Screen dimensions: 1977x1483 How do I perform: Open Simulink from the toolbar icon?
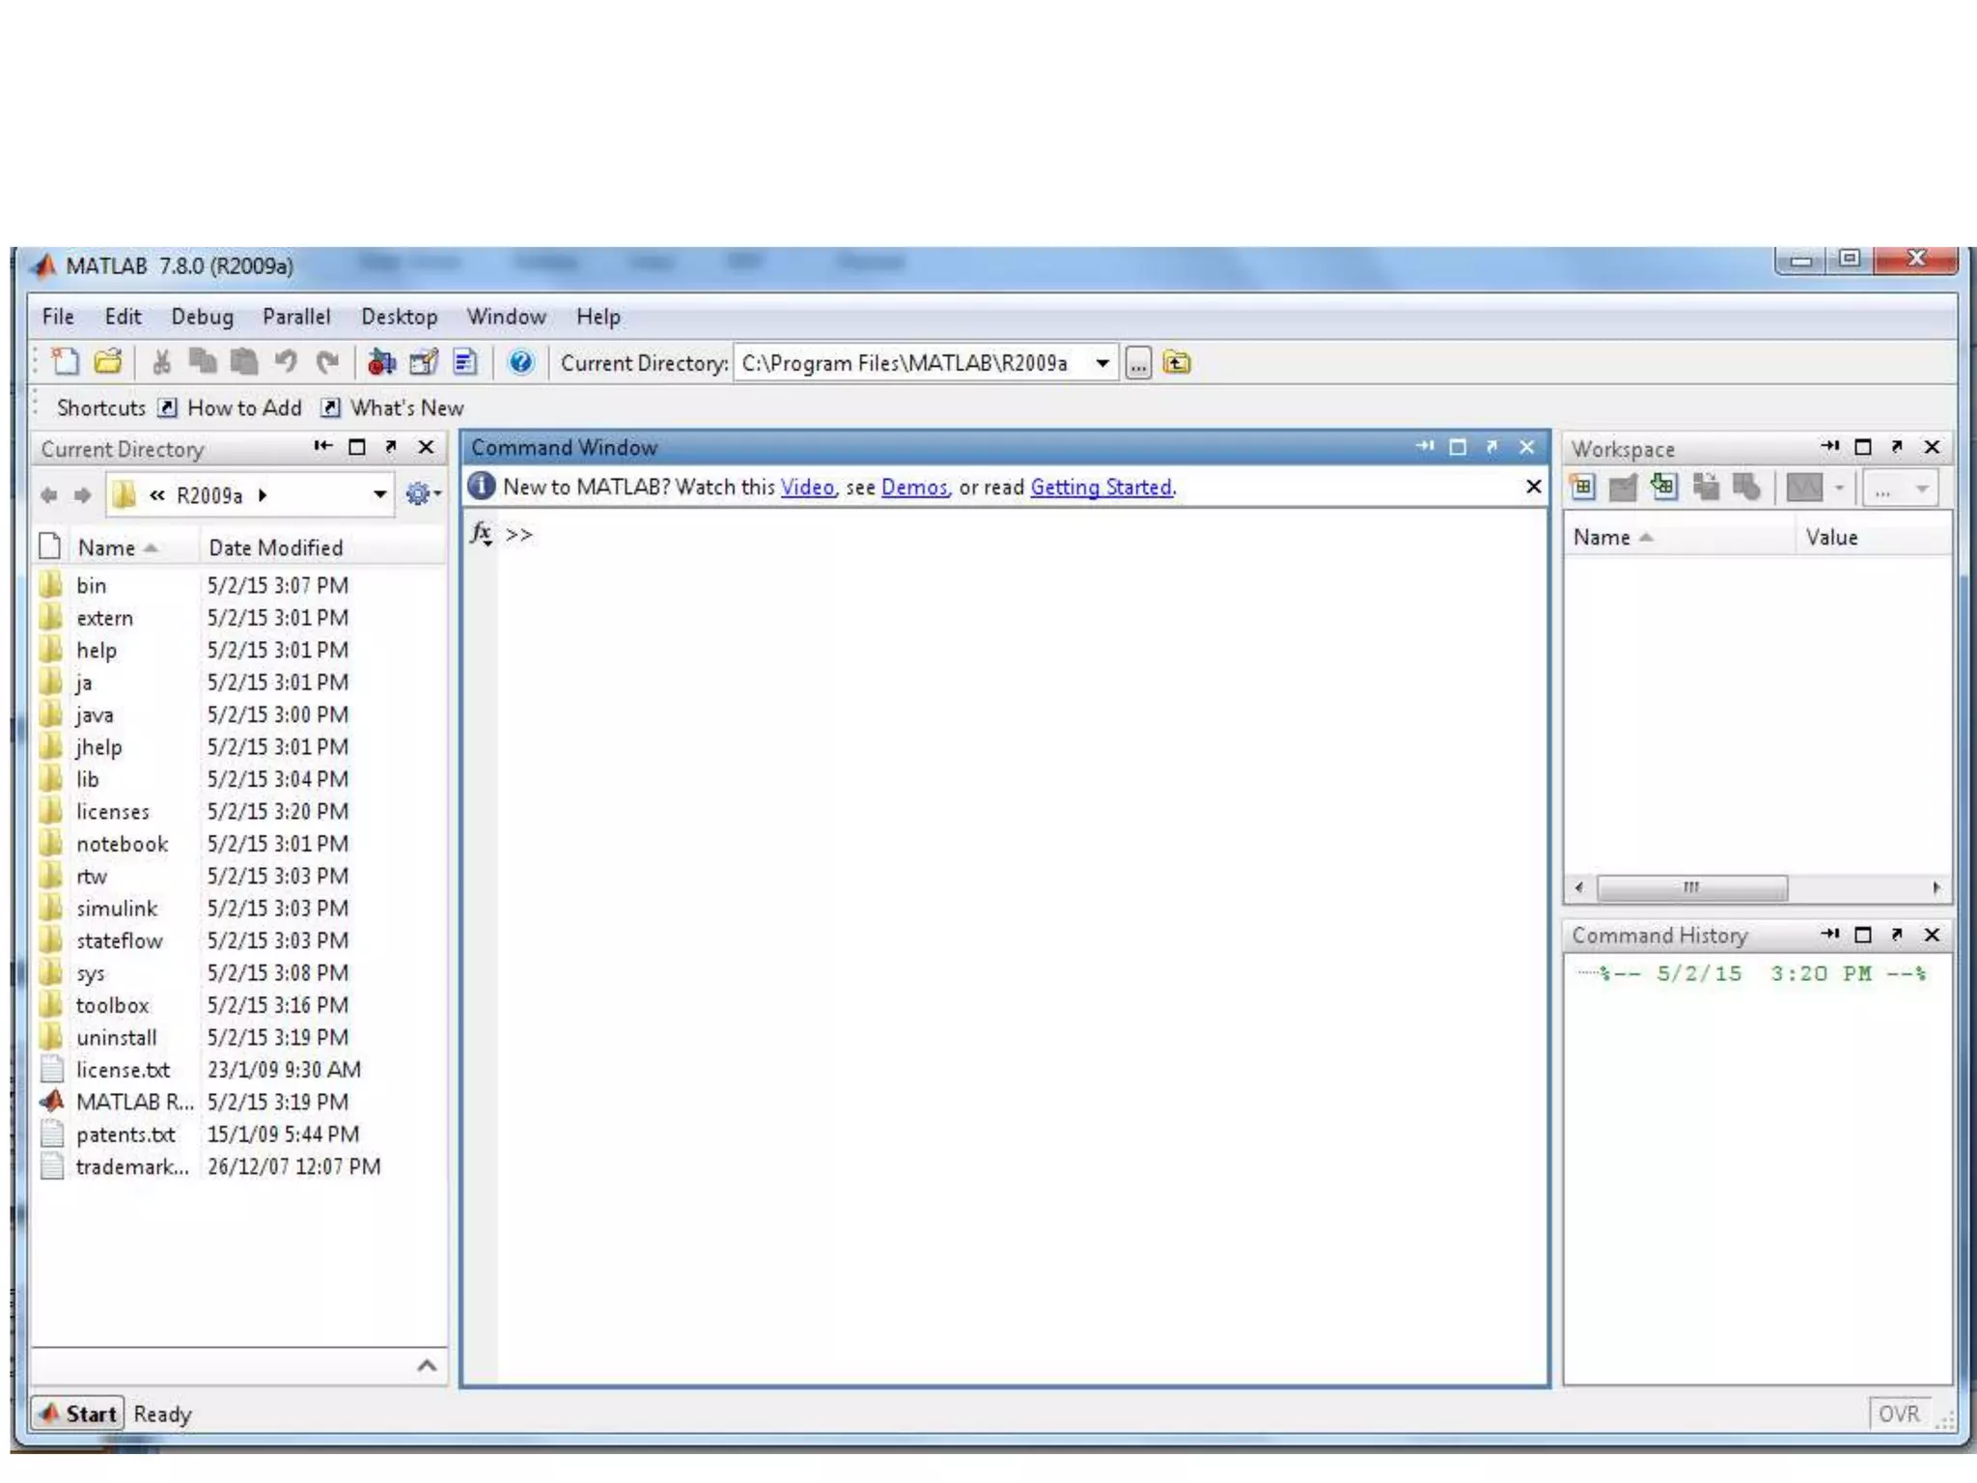pyautogui.click(x=381, y=363)
